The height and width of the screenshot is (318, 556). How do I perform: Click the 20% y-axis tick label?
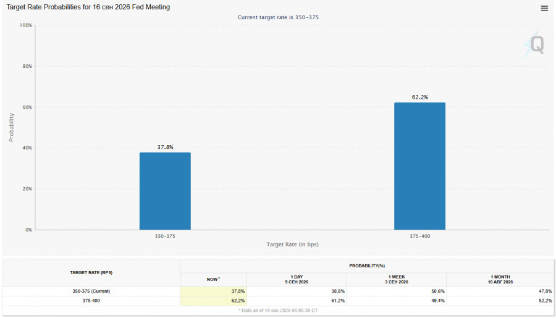point(27,189)
